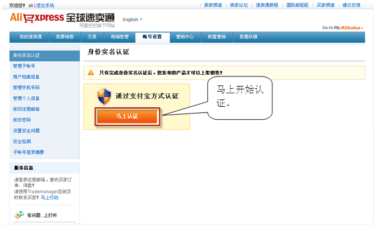This screenshot has width=379, height=236.
Task: Open the 交易 tab
Action: click(93, 37)
